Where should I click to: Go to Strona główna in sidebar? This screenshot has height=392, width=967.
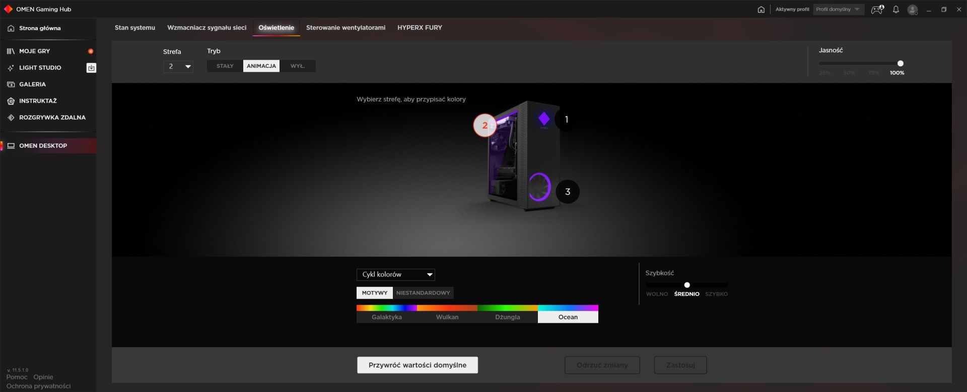[x=40, y=28]
